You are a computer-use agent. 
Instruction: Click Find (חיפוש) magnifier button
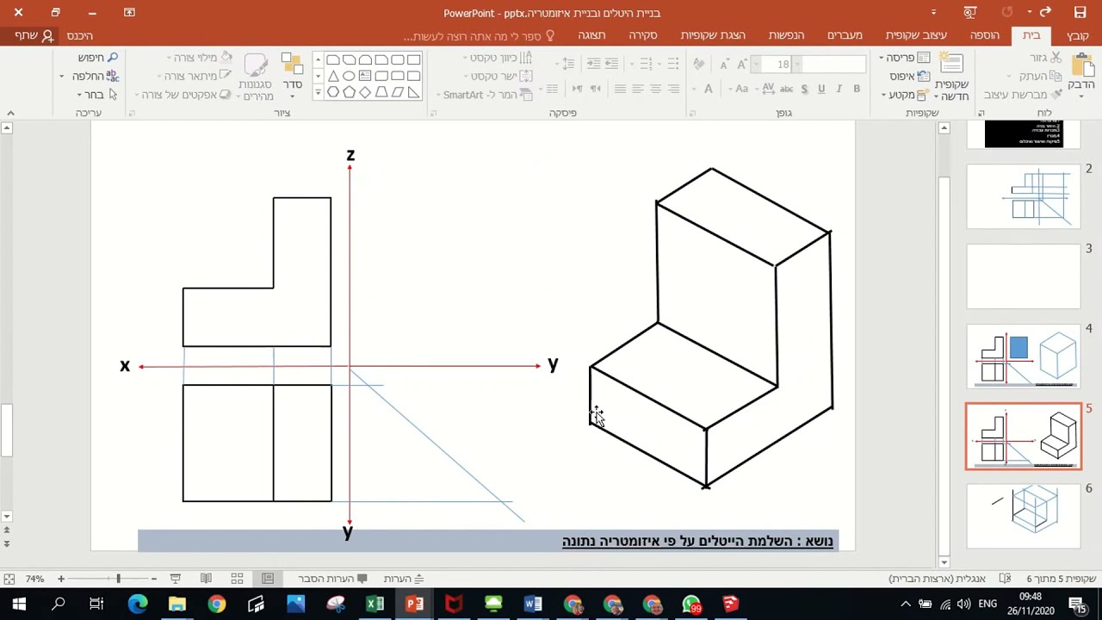[96, 58]
